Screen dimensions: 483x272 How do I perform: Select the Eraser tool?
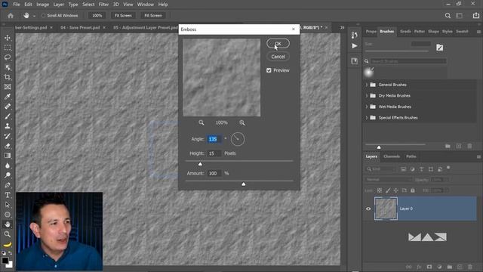(x=8, y=146)
